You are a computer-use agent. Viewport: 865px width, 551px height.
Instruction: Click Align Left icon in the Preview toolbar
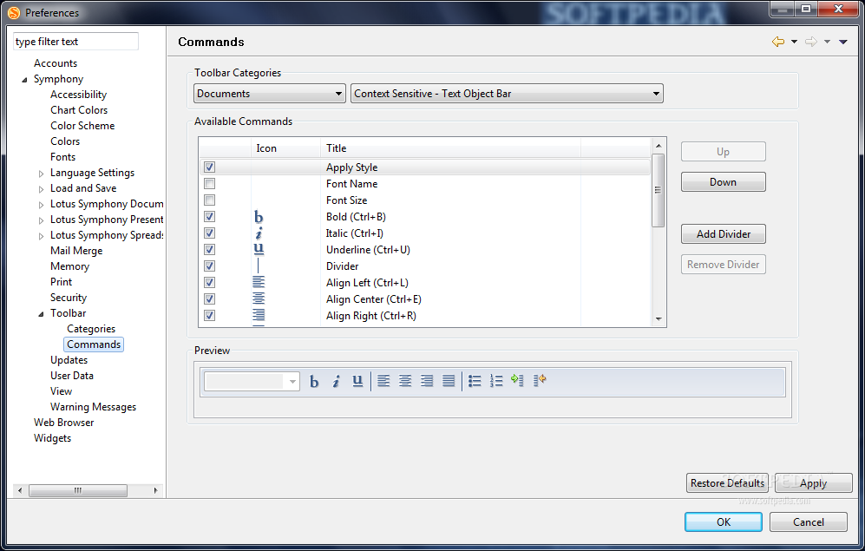(x=383, y=381)
